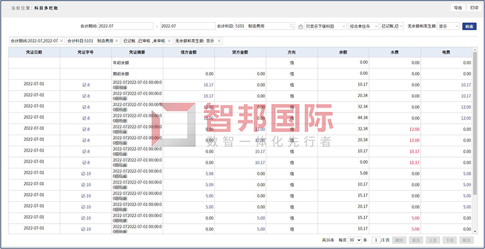Remove the 已记账,已审核,未审核 filter tag
The image size is (485, 249).
click(x=169, y=40)
